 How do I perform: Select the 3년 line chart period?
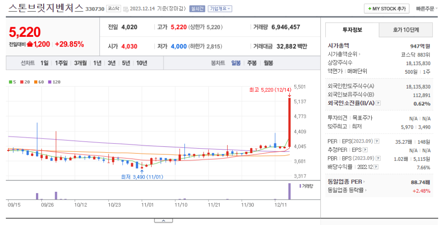click(112, 63)
